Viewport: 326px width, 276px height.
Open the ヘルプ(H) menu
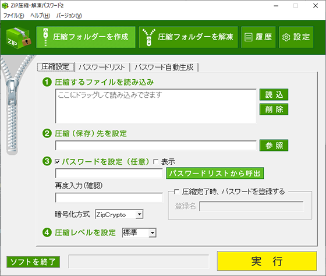[40, 16]
